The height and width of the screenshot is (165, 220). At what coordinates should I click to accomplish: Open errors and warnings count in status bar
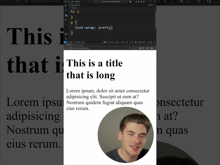(78, 42)
